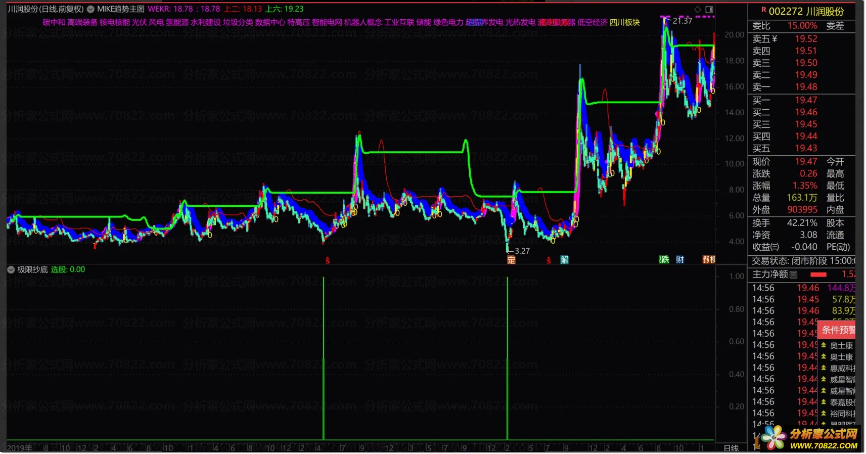The height and width of the screenshot is (454, 866).
Task: Open the 数据中心 concept tag
Action: pyautogui.click(x=270, y=23)
